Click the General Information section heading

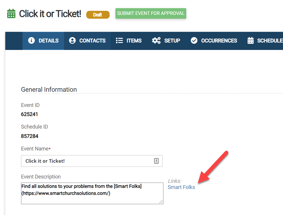pos(49,90)
